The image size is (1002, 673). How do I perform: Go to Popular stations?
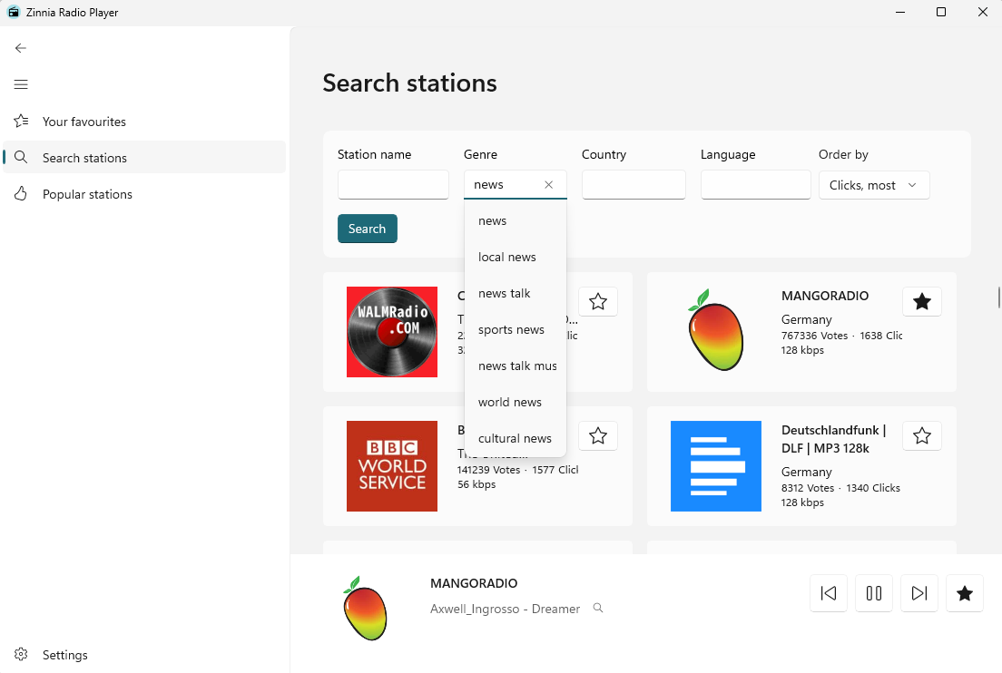coord(87,194)
